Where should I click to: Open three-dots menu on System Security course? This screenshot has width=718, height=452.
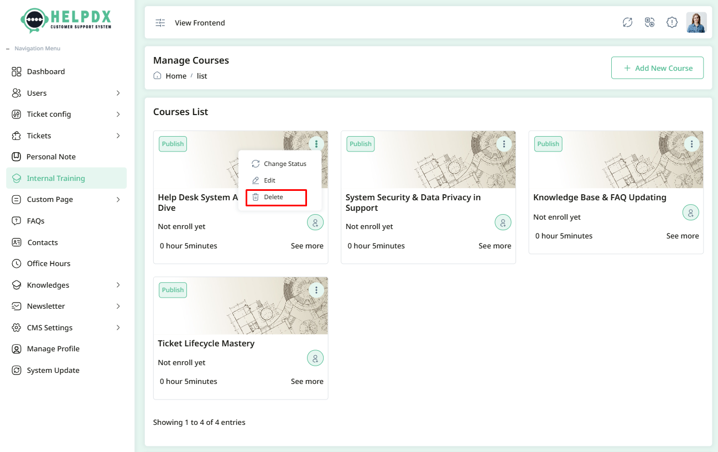[504, 144]
